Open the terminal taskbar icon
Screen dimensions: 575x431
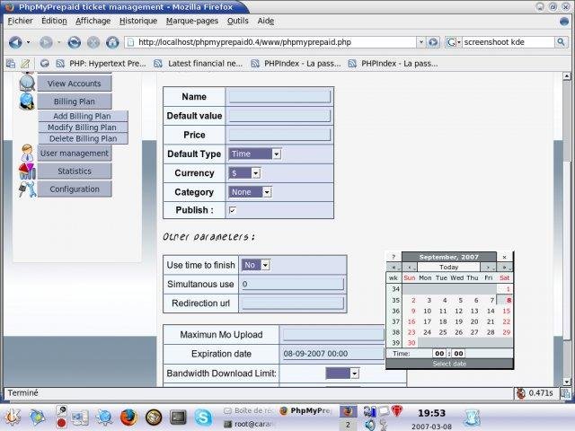tap(178, 417)
